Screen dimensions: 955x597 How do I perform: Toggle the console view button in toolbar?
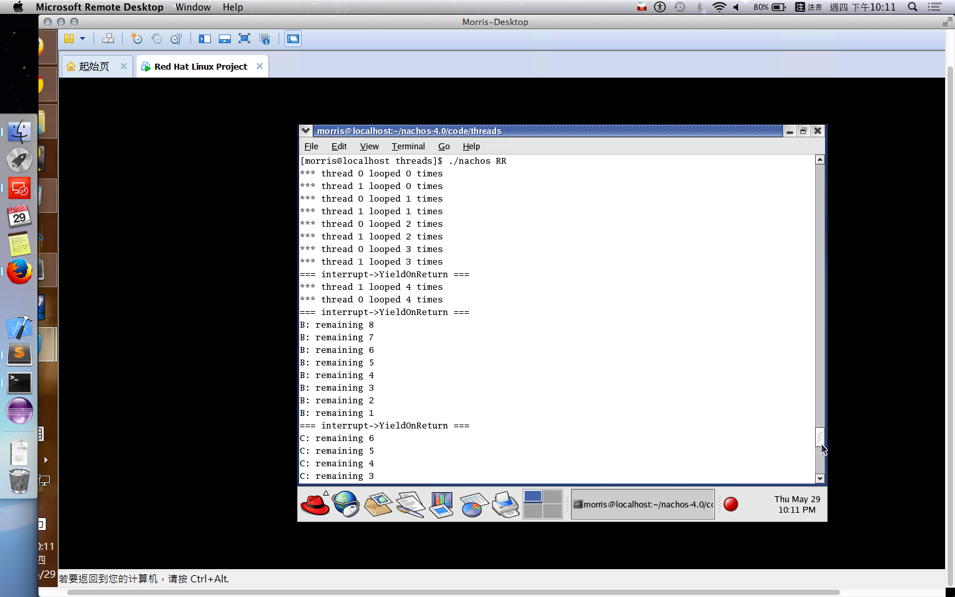pos(292,38)
